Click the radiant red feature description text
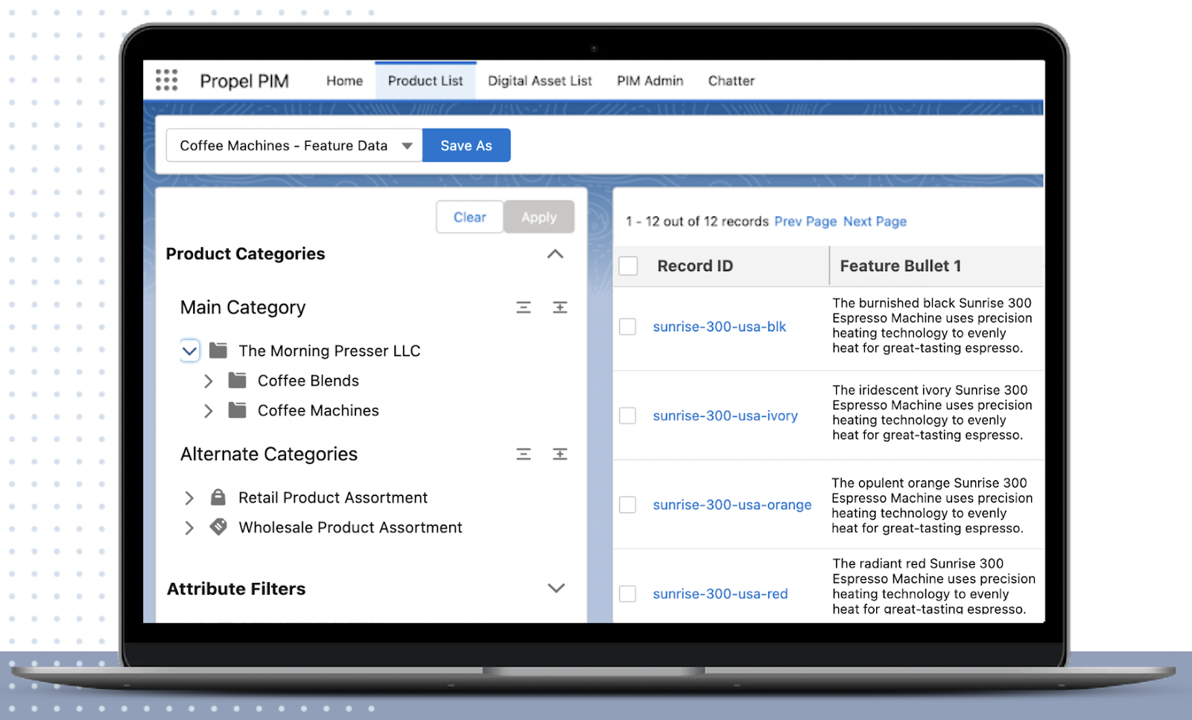Viewport: 1192px width, 720px height. [x=933, y=586]
